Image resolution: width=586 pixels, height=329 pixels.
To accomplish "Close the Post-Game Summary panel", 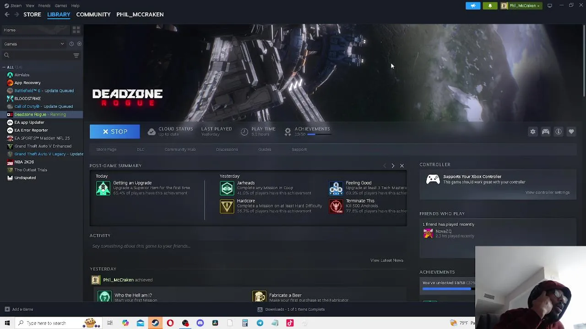I will pyautogui.click(x=402, y=165).
